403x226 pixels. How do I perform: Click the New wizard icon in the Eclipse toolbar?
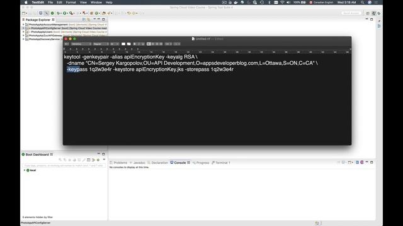[23, 13]
